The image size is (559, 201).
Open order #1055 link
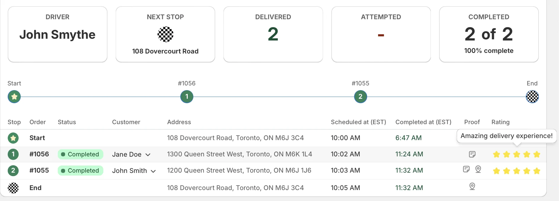click(39, 170)
